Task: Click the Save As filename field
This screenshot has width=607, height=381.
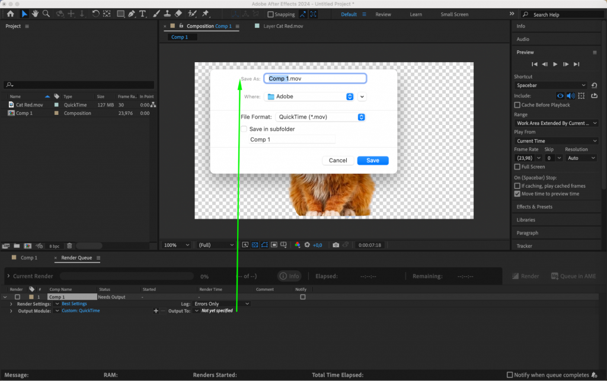Action: [315, 78]
